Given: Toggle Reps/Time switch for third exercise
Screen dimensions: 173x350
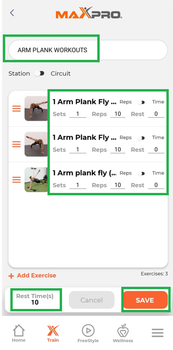Looking at the screenshot, I should coord(142,174).
